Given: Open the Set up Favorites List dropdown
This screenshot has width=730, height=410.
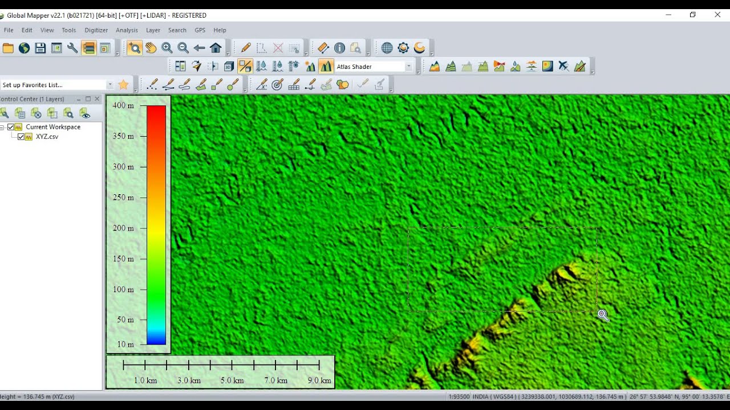Looking at the screenshot, I should [110, 85].
